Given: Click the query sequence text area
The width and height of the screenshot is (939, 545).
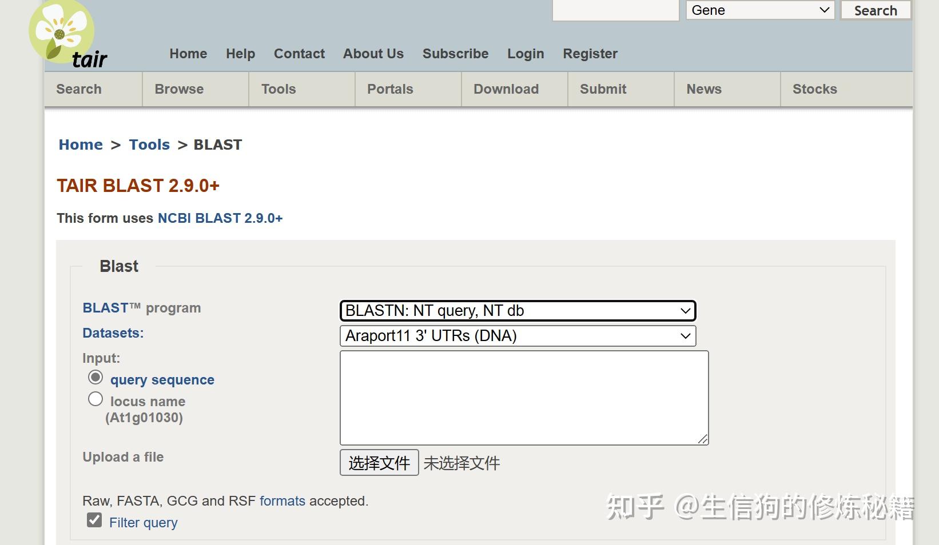Looking at the screenshot, I should click(x=524, y=398).
